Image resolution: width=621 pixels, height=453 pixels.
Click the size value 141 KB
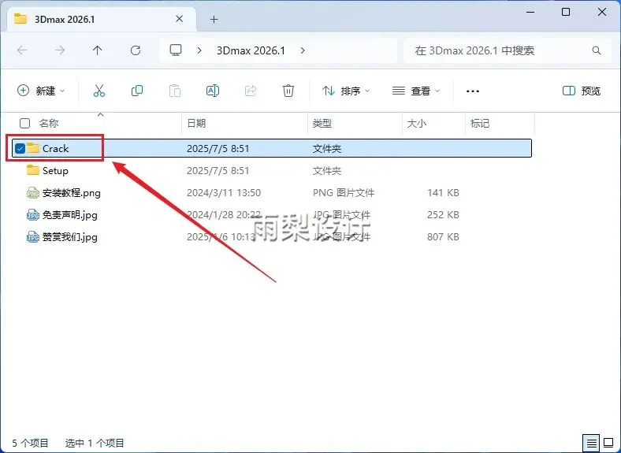(x=443, y=193)
